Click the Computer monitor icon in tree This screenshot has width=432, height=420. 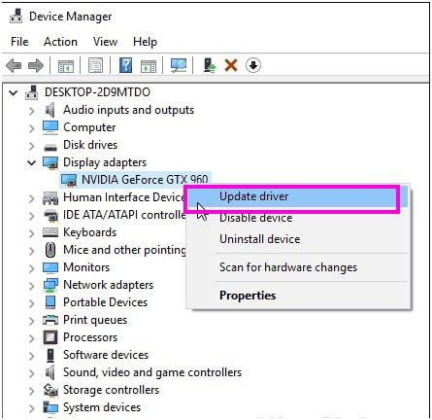[50, 127]
